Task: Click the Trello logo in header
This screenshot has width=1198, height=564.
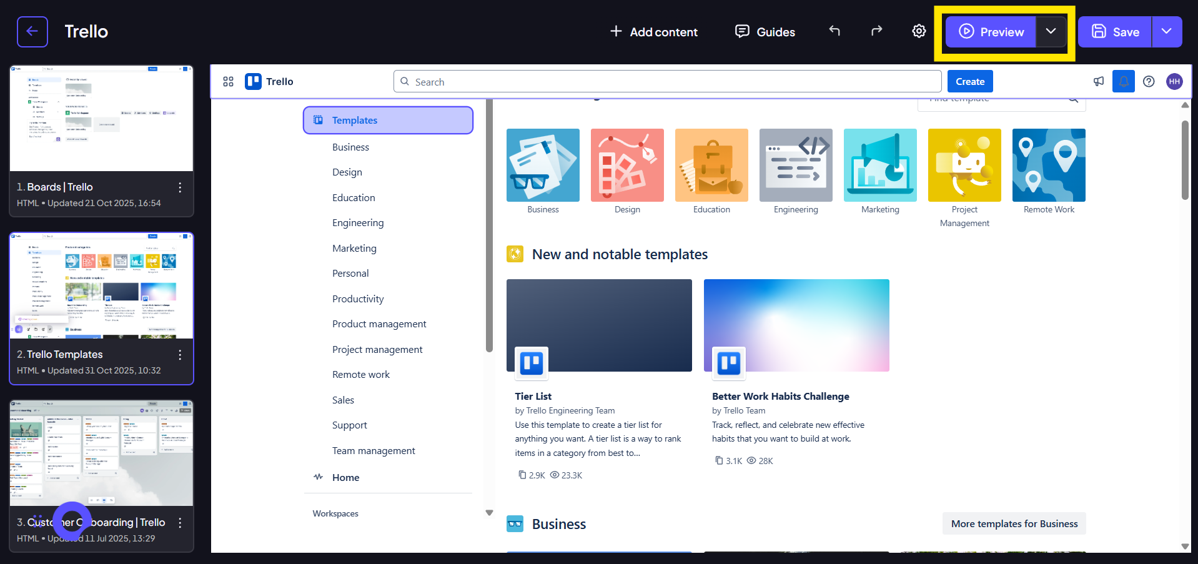Action: click(269, 82)
